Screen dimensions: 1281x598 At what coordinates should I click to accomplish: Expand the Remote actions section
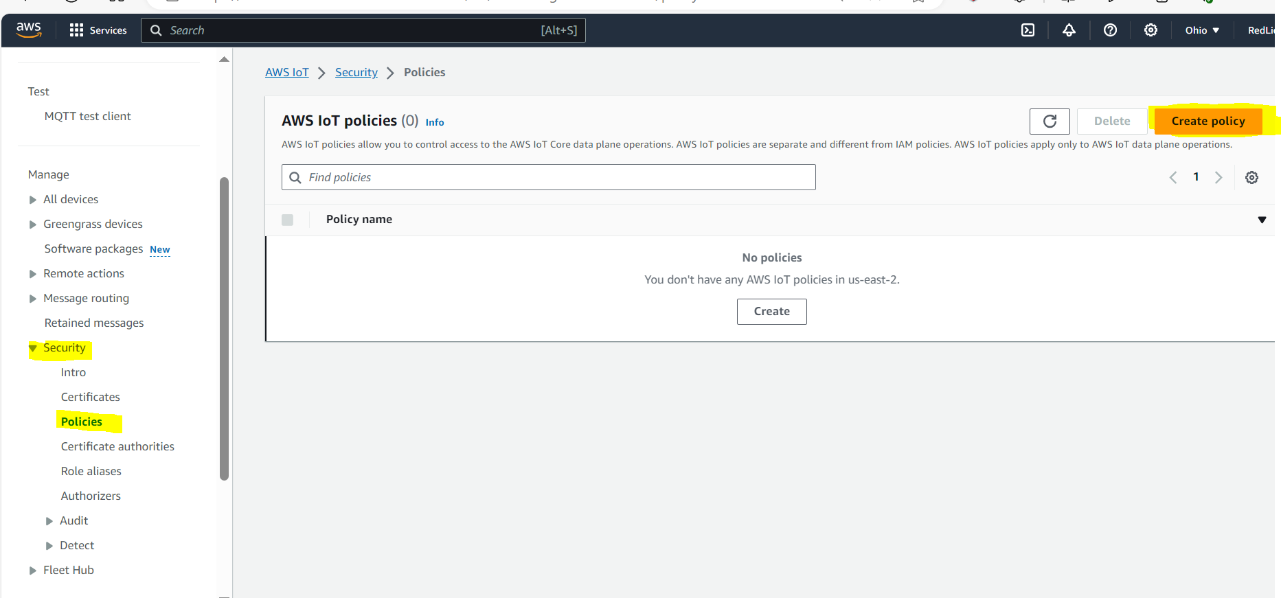(x=32, y=274)
